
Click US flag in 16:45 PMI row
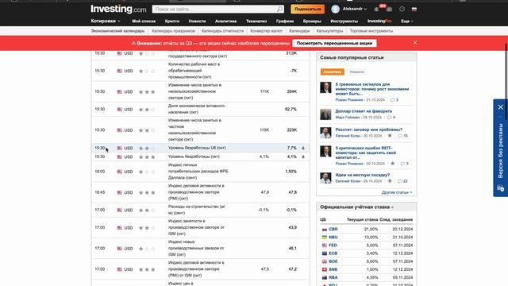coord(120,192)
